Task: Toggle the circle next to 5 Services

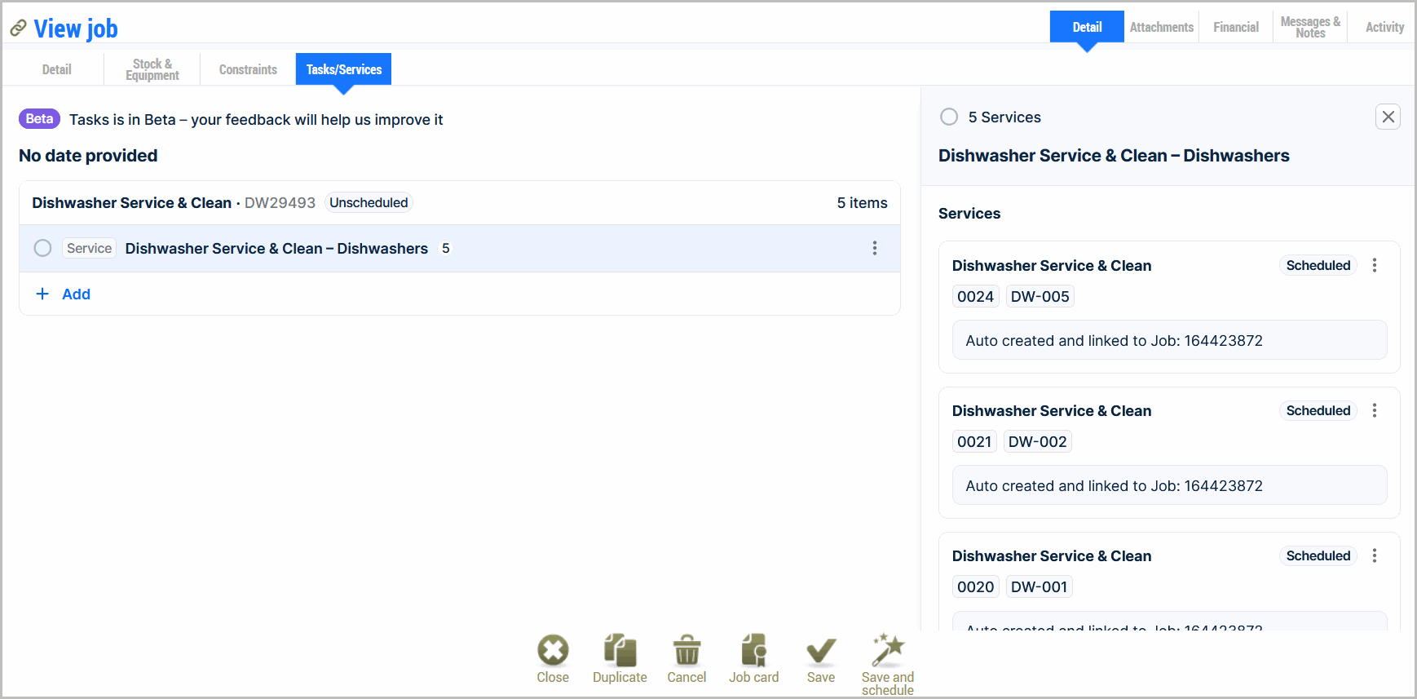Action: [949, 117]
